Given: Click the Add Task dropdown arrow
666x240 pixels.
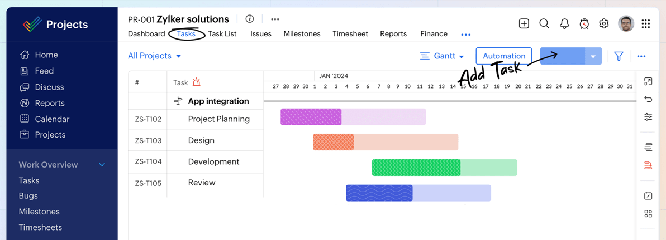Looking at the screenshot, I should point(593,56).
